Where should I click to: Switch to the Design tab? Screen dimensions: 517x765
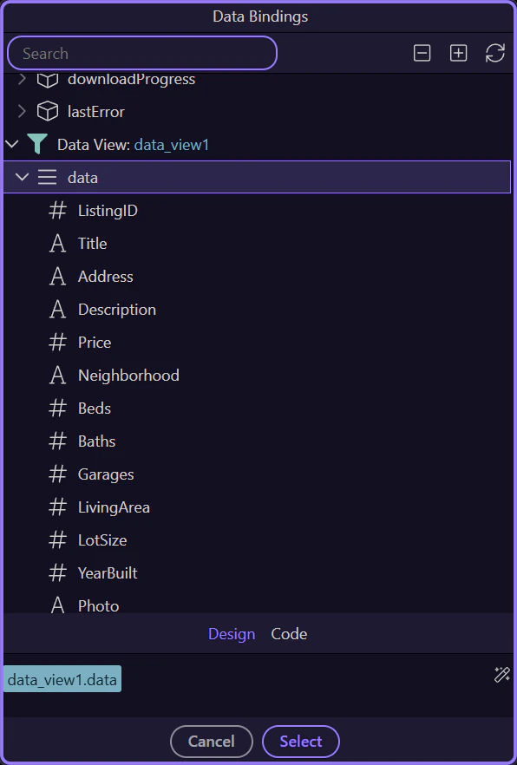(232, 634)
